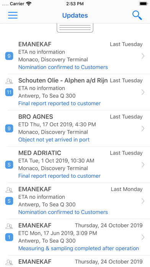Tap chevron on Schouten Olie row
The height and width of the screenshot is (267, 150).
143,92
